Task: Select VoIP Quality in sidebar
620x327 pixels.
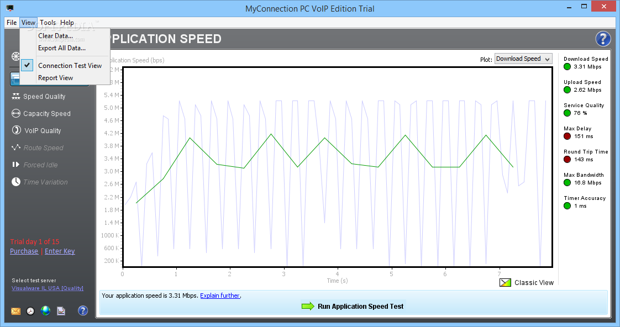Action: [x=43, y=130]
